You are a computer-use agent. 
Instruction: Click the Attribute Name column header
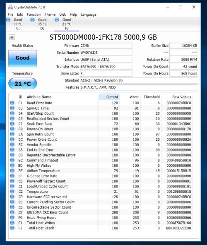click(x=39, y=97)
